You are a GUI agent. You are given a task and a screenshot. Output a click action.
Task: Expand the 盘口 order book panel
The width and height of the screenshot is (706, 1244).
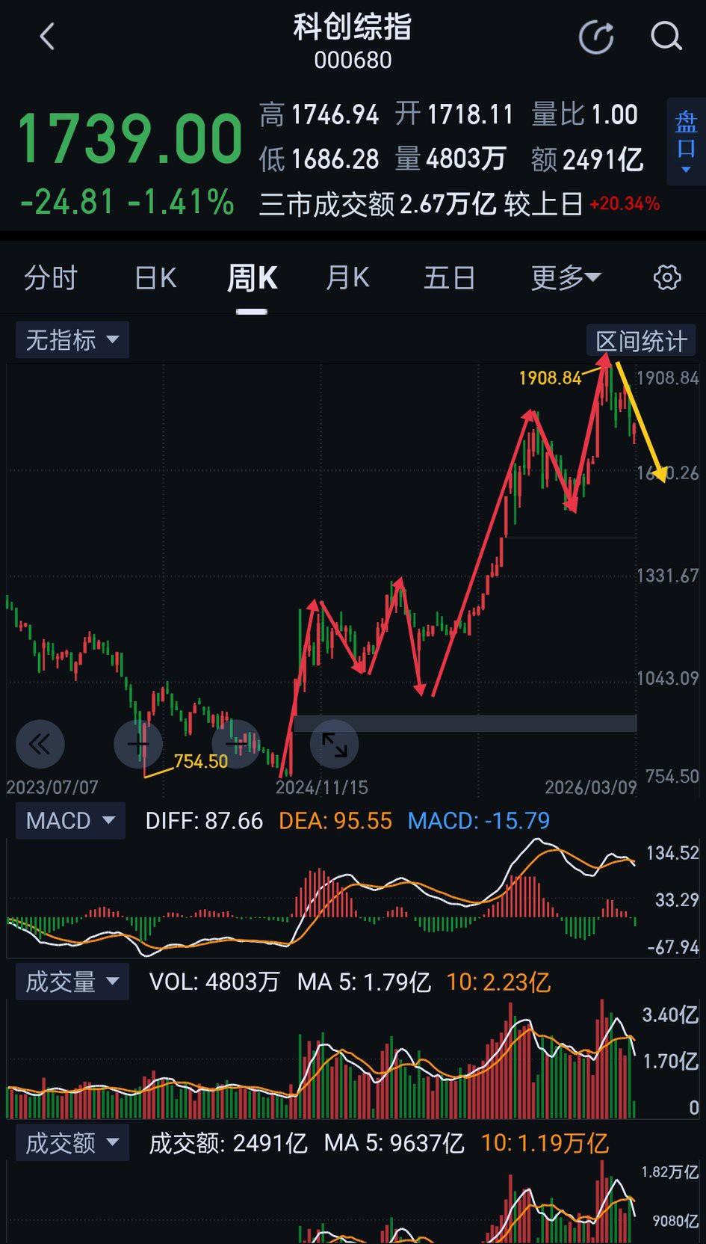(x=686, y=141)
